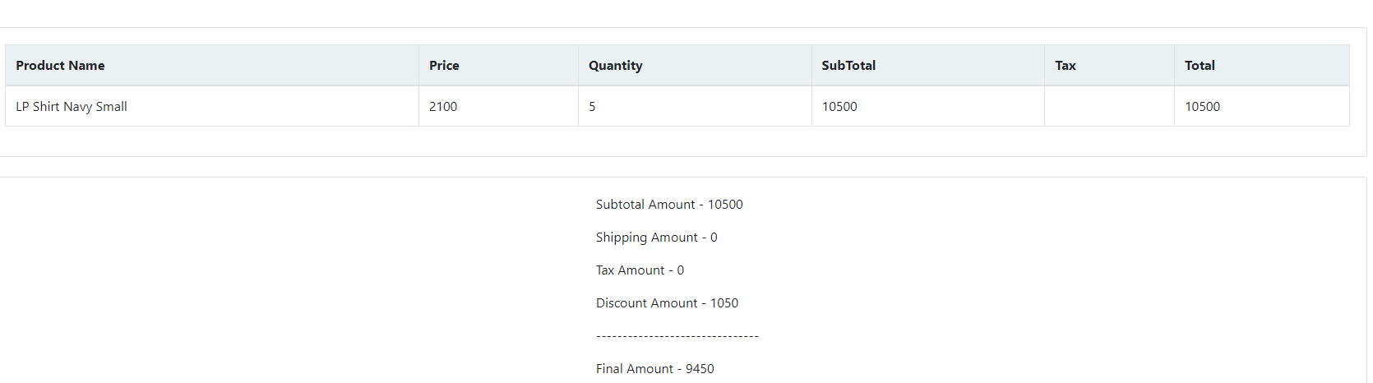1373x383 pixels.
Task: Click the Tax column header
Action: click(1109, 66)
